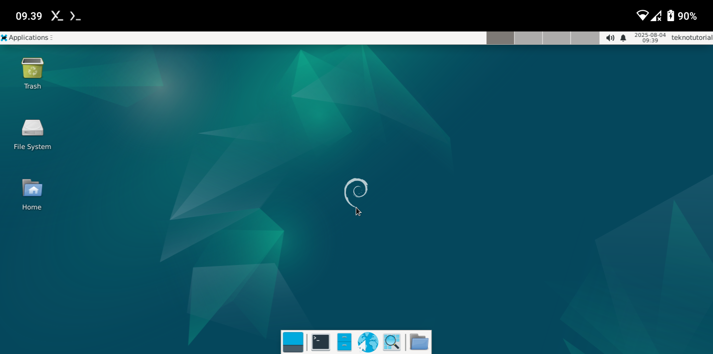713x354 pixels.
Task: Switch to the second workspace
Action: tap(528, 38)
